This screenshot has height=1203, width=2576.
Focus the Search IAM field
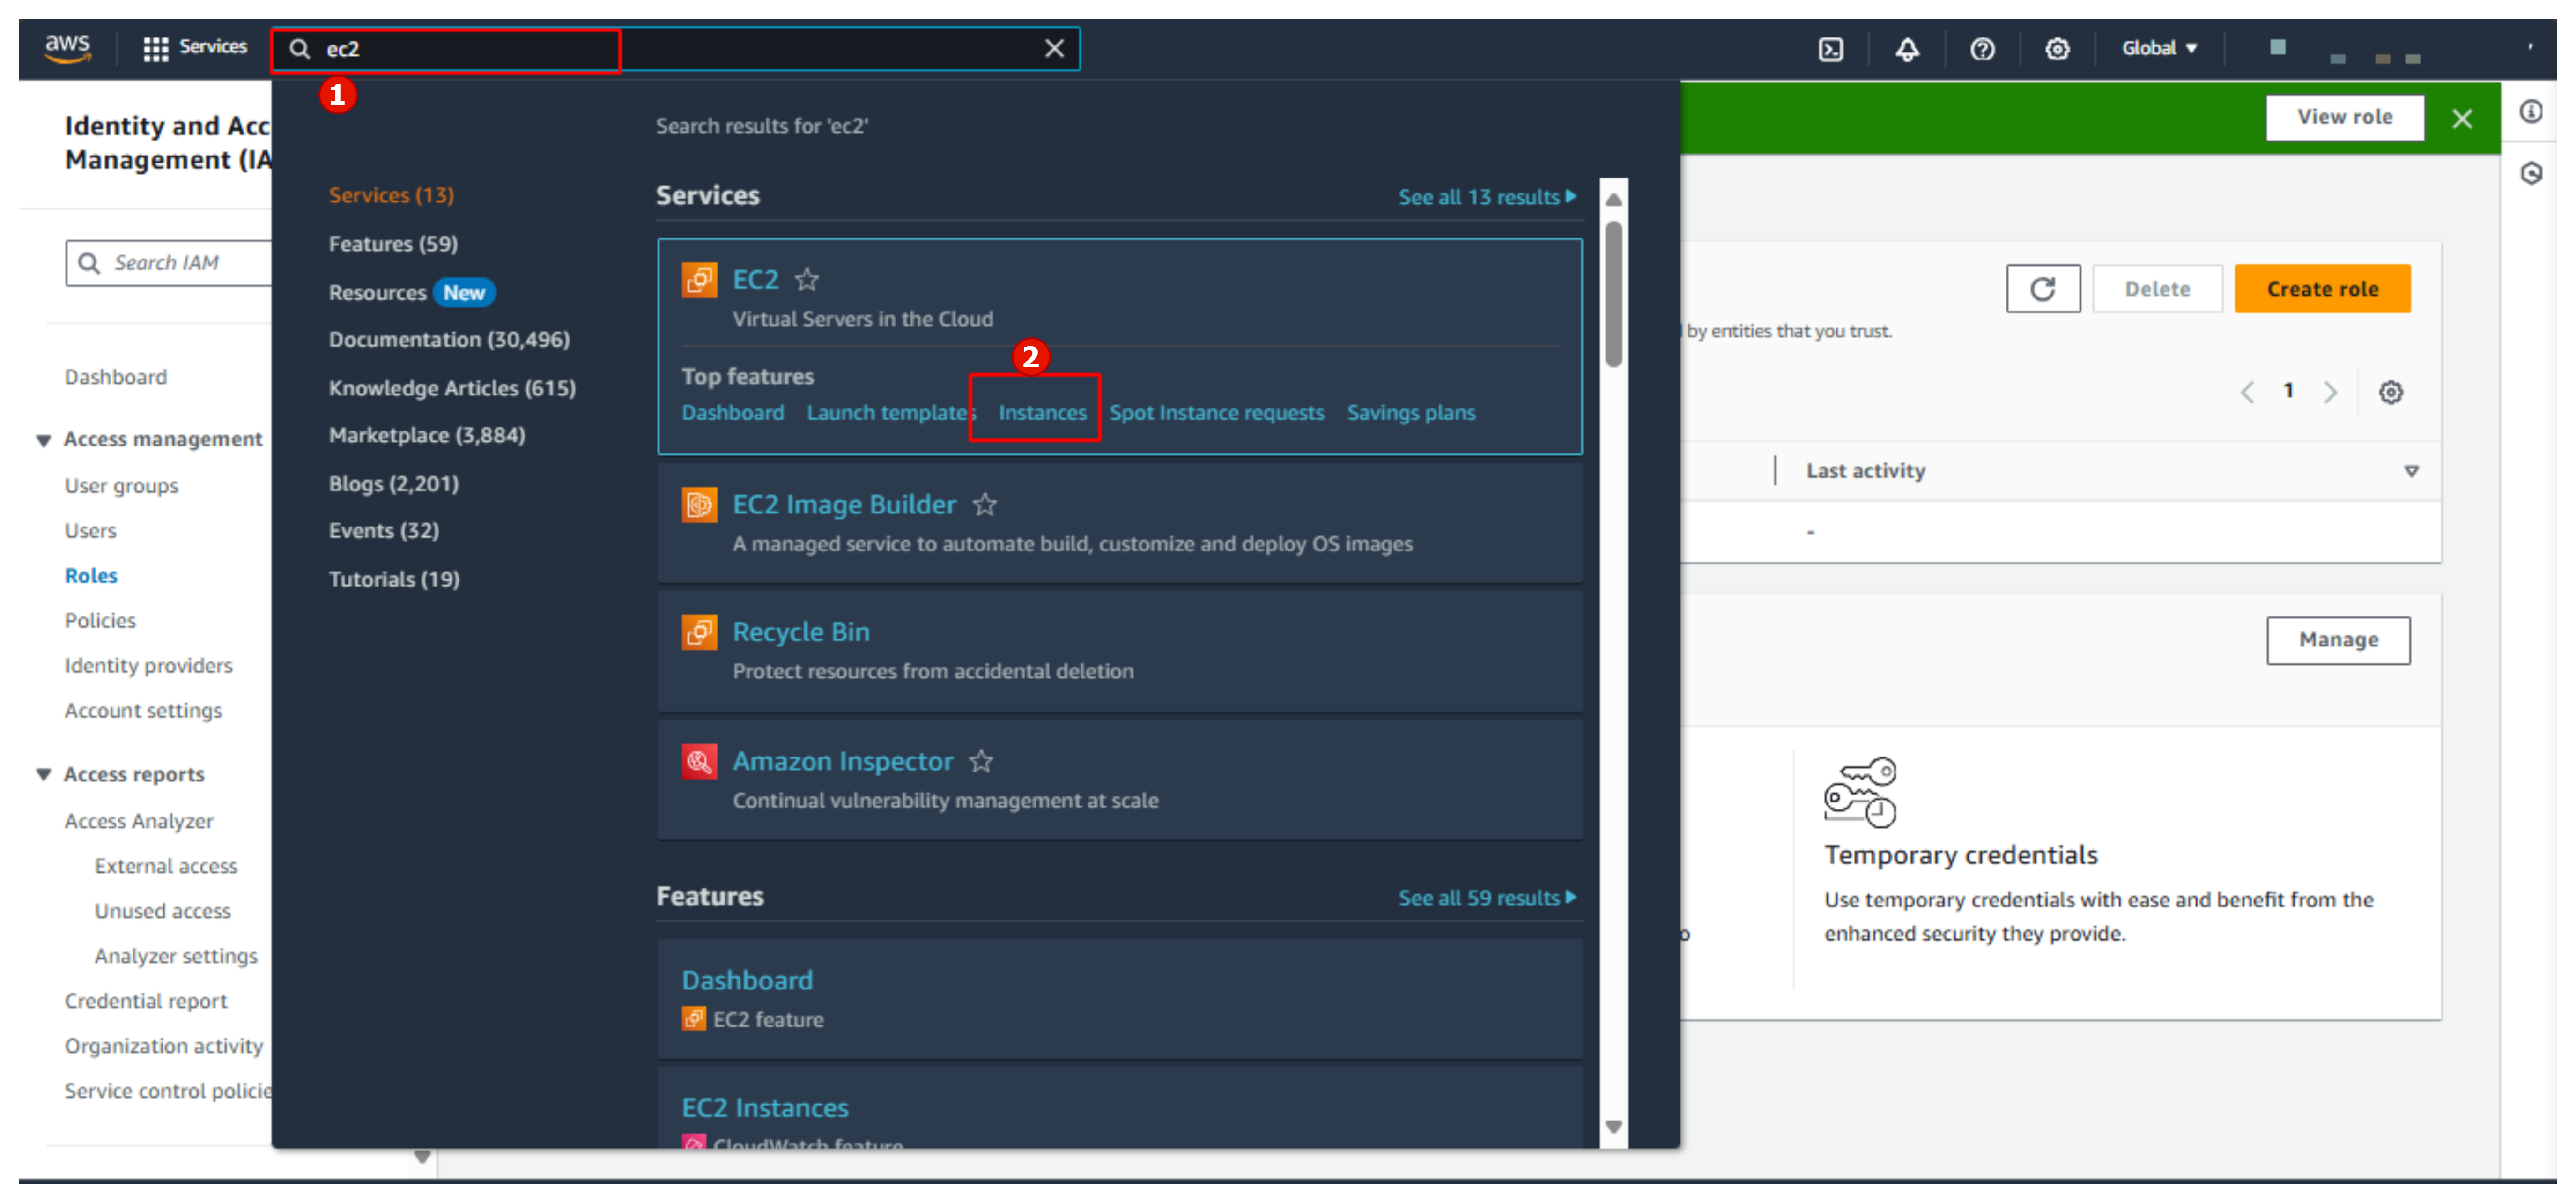170,263
